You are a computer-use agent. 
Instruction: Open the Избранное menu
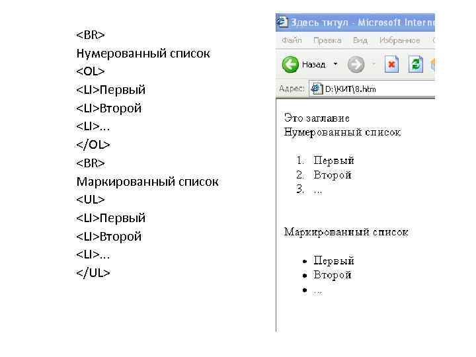pos(399,40)
